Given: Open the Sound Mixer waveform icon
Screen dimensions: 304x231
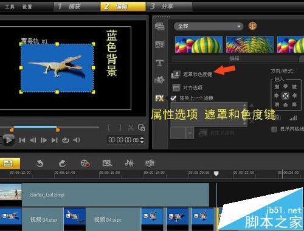Looking at the screenshot, I should (130, 163).
